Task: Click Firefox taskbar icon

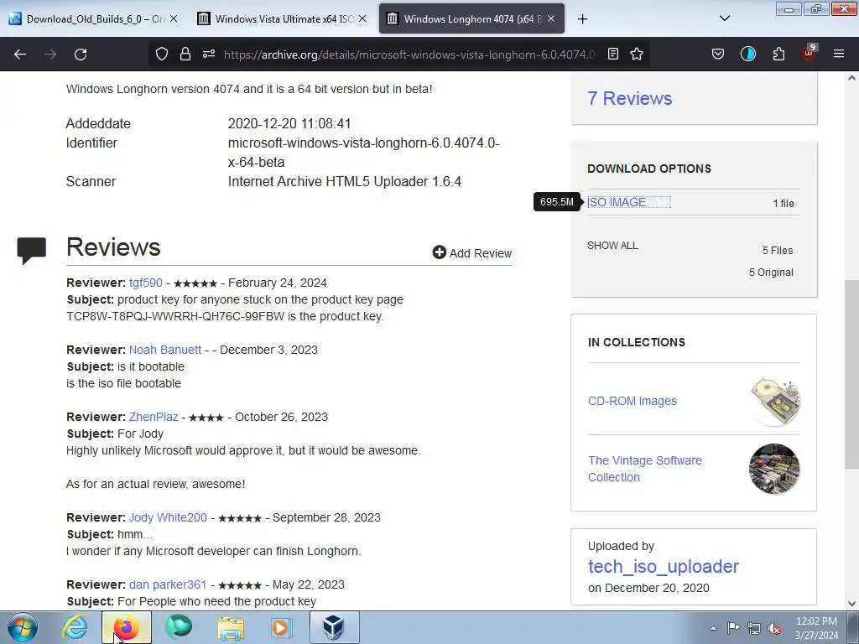Action: (127, 627)
